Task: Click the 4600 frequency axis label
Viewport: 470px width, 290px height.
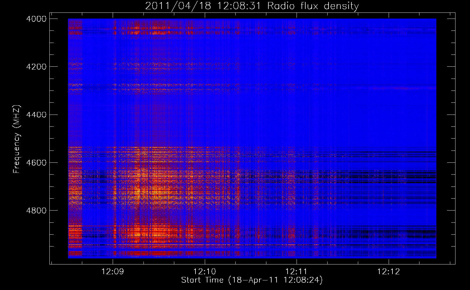Action: tap(36, 162)
